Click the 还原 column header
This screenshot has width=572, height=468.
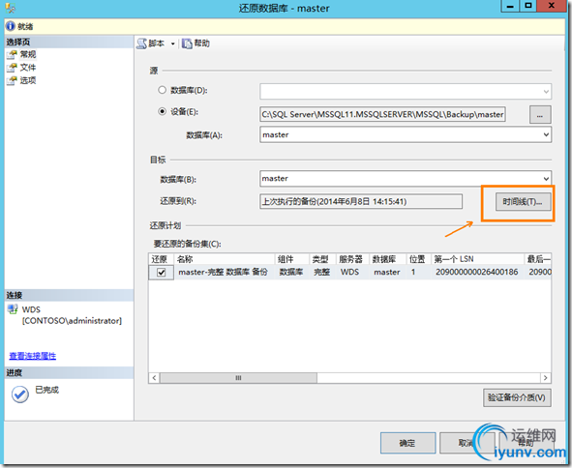(x=161, y=259)
